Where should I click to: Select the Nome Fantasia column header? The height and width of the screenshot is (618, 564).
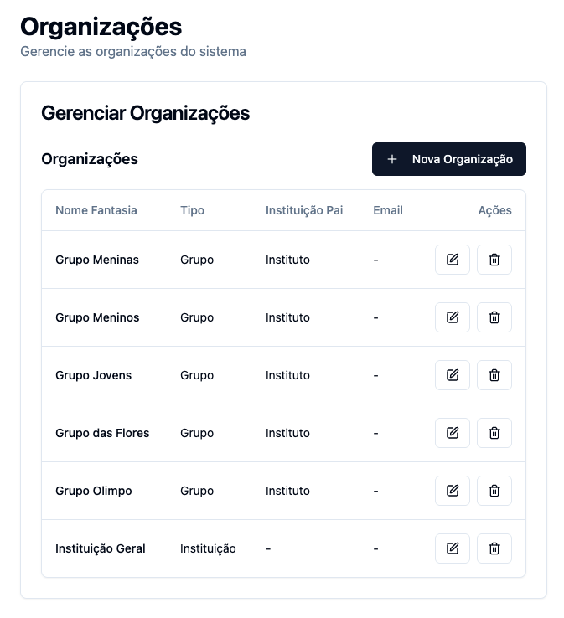[96, 210]
